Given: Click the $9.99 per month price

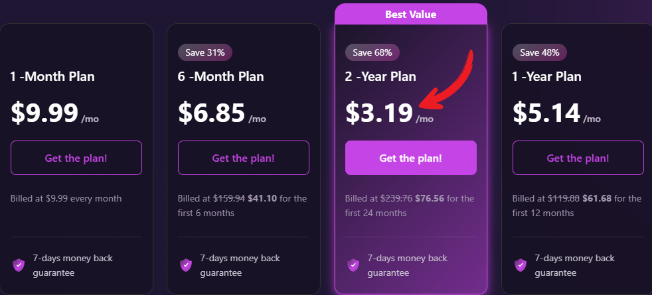Looking at the screenshot, I should point(44,113).
